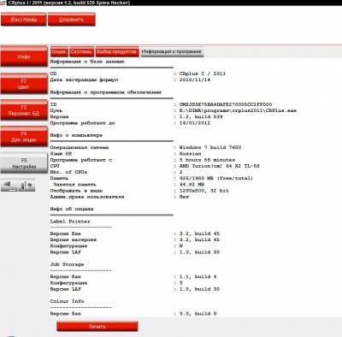Screen dimensions: 342x337
Task: Switch to the Системы tab
Action: 81,52
